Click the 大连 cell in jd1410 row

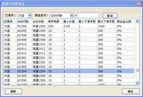point(10,44)
